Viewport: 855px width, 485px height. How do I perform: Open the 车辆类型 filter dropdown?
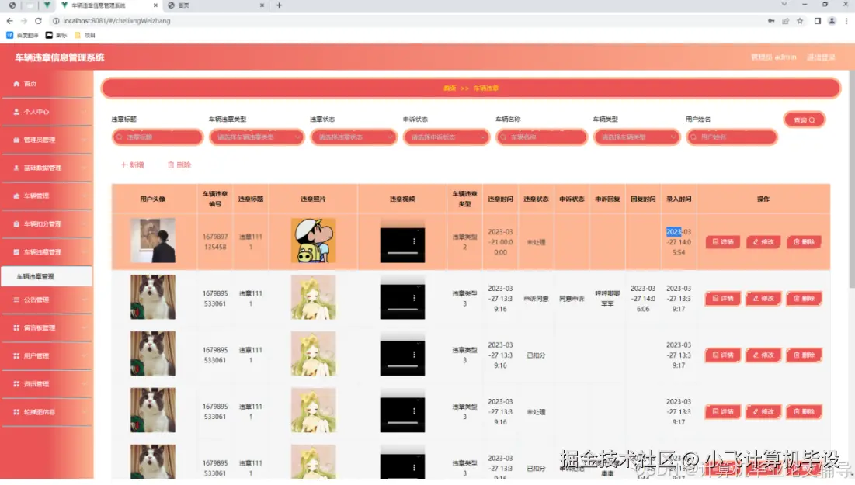(x=636, y=137)
